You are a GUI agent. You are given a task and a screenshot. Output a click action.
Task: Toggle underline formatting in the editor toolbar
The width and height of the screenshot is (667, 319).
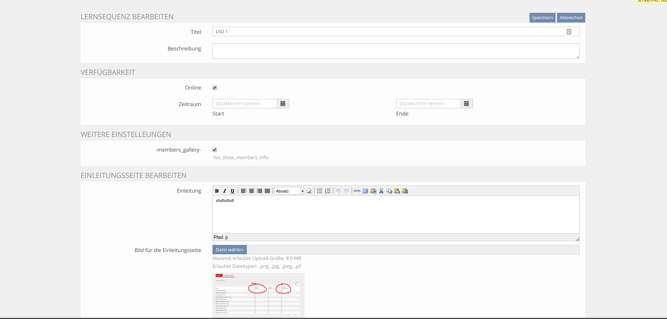[x=233, y=191]
